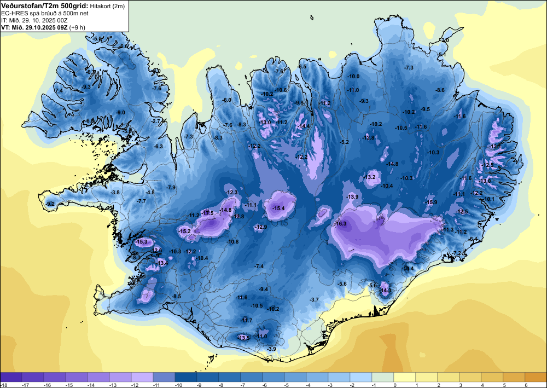Click the -9.0 label in the Westfjords

(120, 112)
